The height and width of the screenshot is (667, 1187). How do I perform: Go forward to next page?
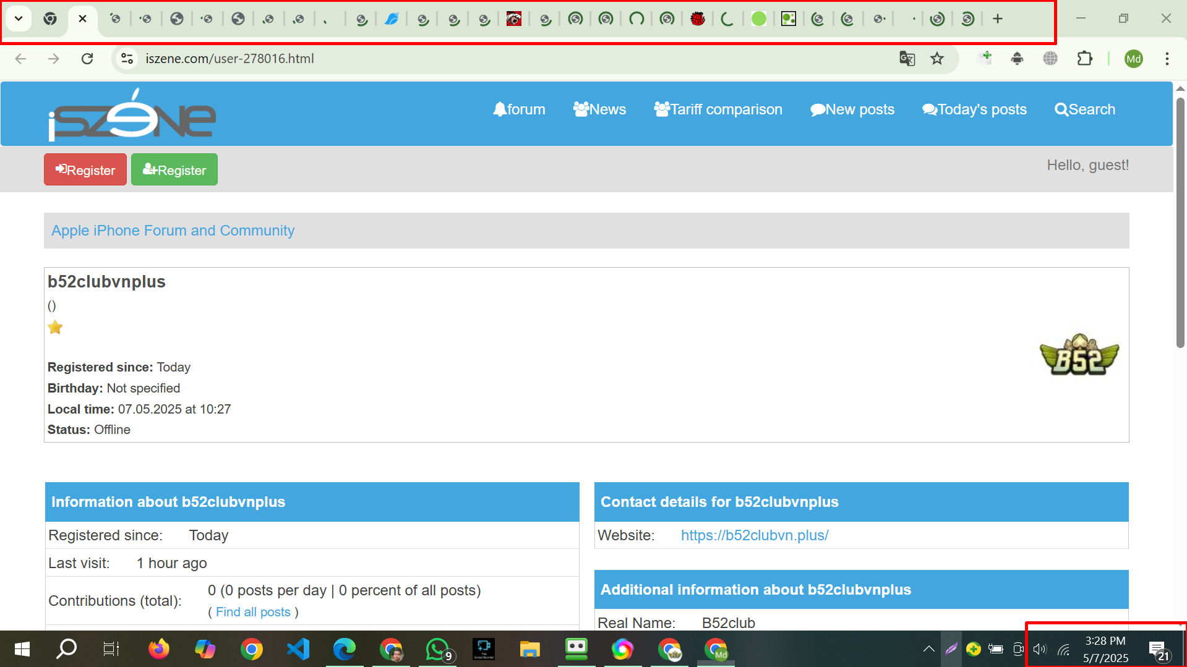[x=54, y=59]
